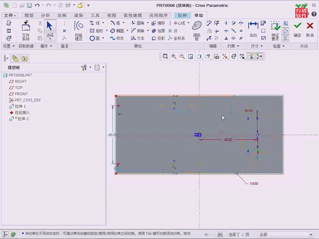
Task: Open the selection filter combo box
Action: (286, 235)
